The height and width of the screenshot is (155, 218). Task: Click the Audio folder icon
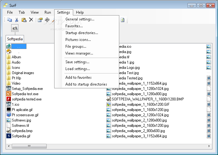point(8,62)
